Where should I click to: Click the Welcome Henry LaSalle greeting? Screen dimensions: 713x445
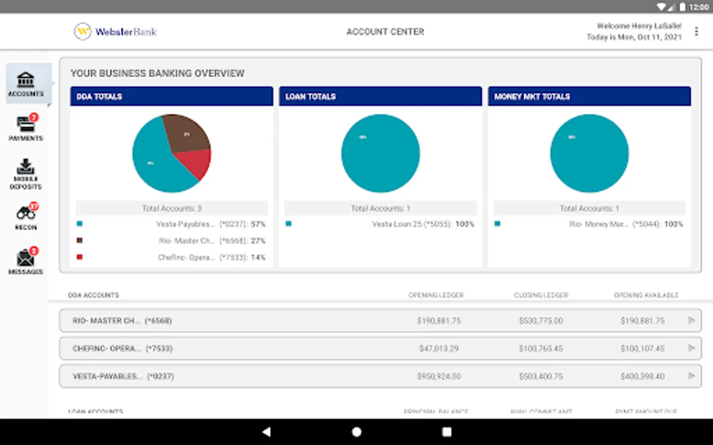coord(639,26)
